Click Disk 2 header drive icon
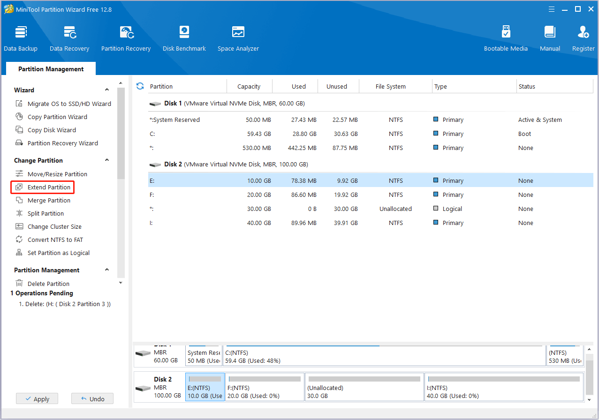Screen dimensions: 599x420 click(155, 165)
